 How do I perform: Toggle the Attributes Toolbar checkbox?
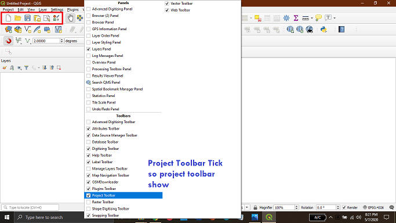pos(88,128)
